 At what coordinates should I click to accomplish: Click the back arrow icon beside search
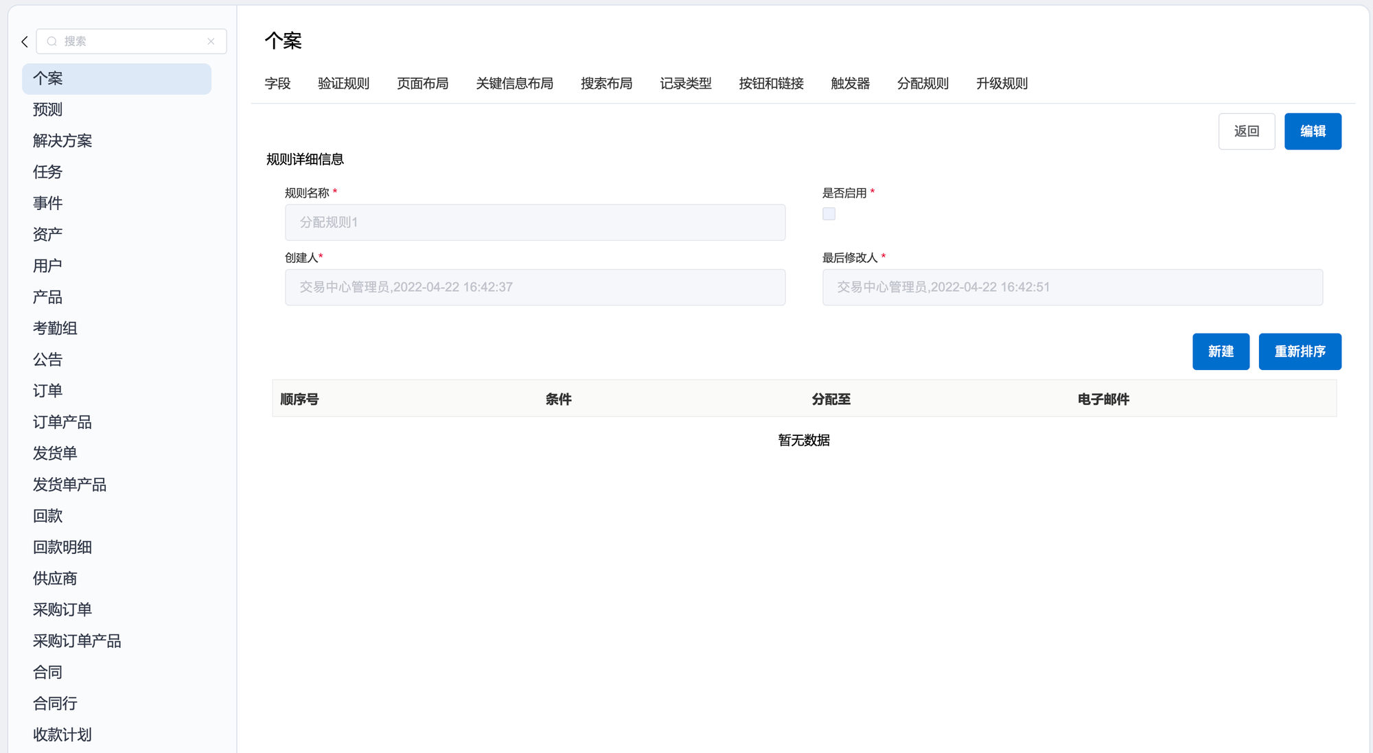[25, 42]
